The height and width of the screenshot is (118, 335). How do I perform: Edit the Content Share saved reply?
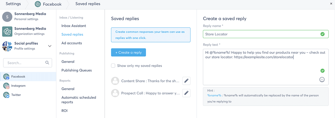[186, 81]
